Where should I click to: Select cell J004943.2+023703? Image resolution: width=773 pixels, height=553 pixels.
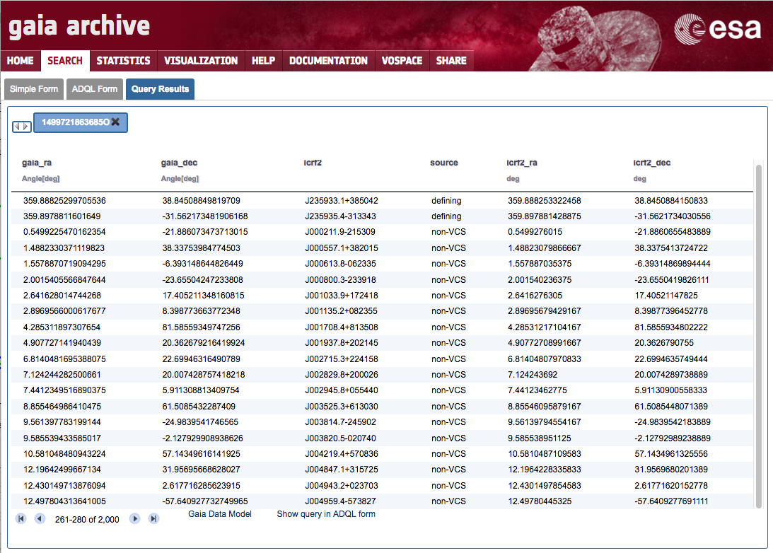coord(342,486)
